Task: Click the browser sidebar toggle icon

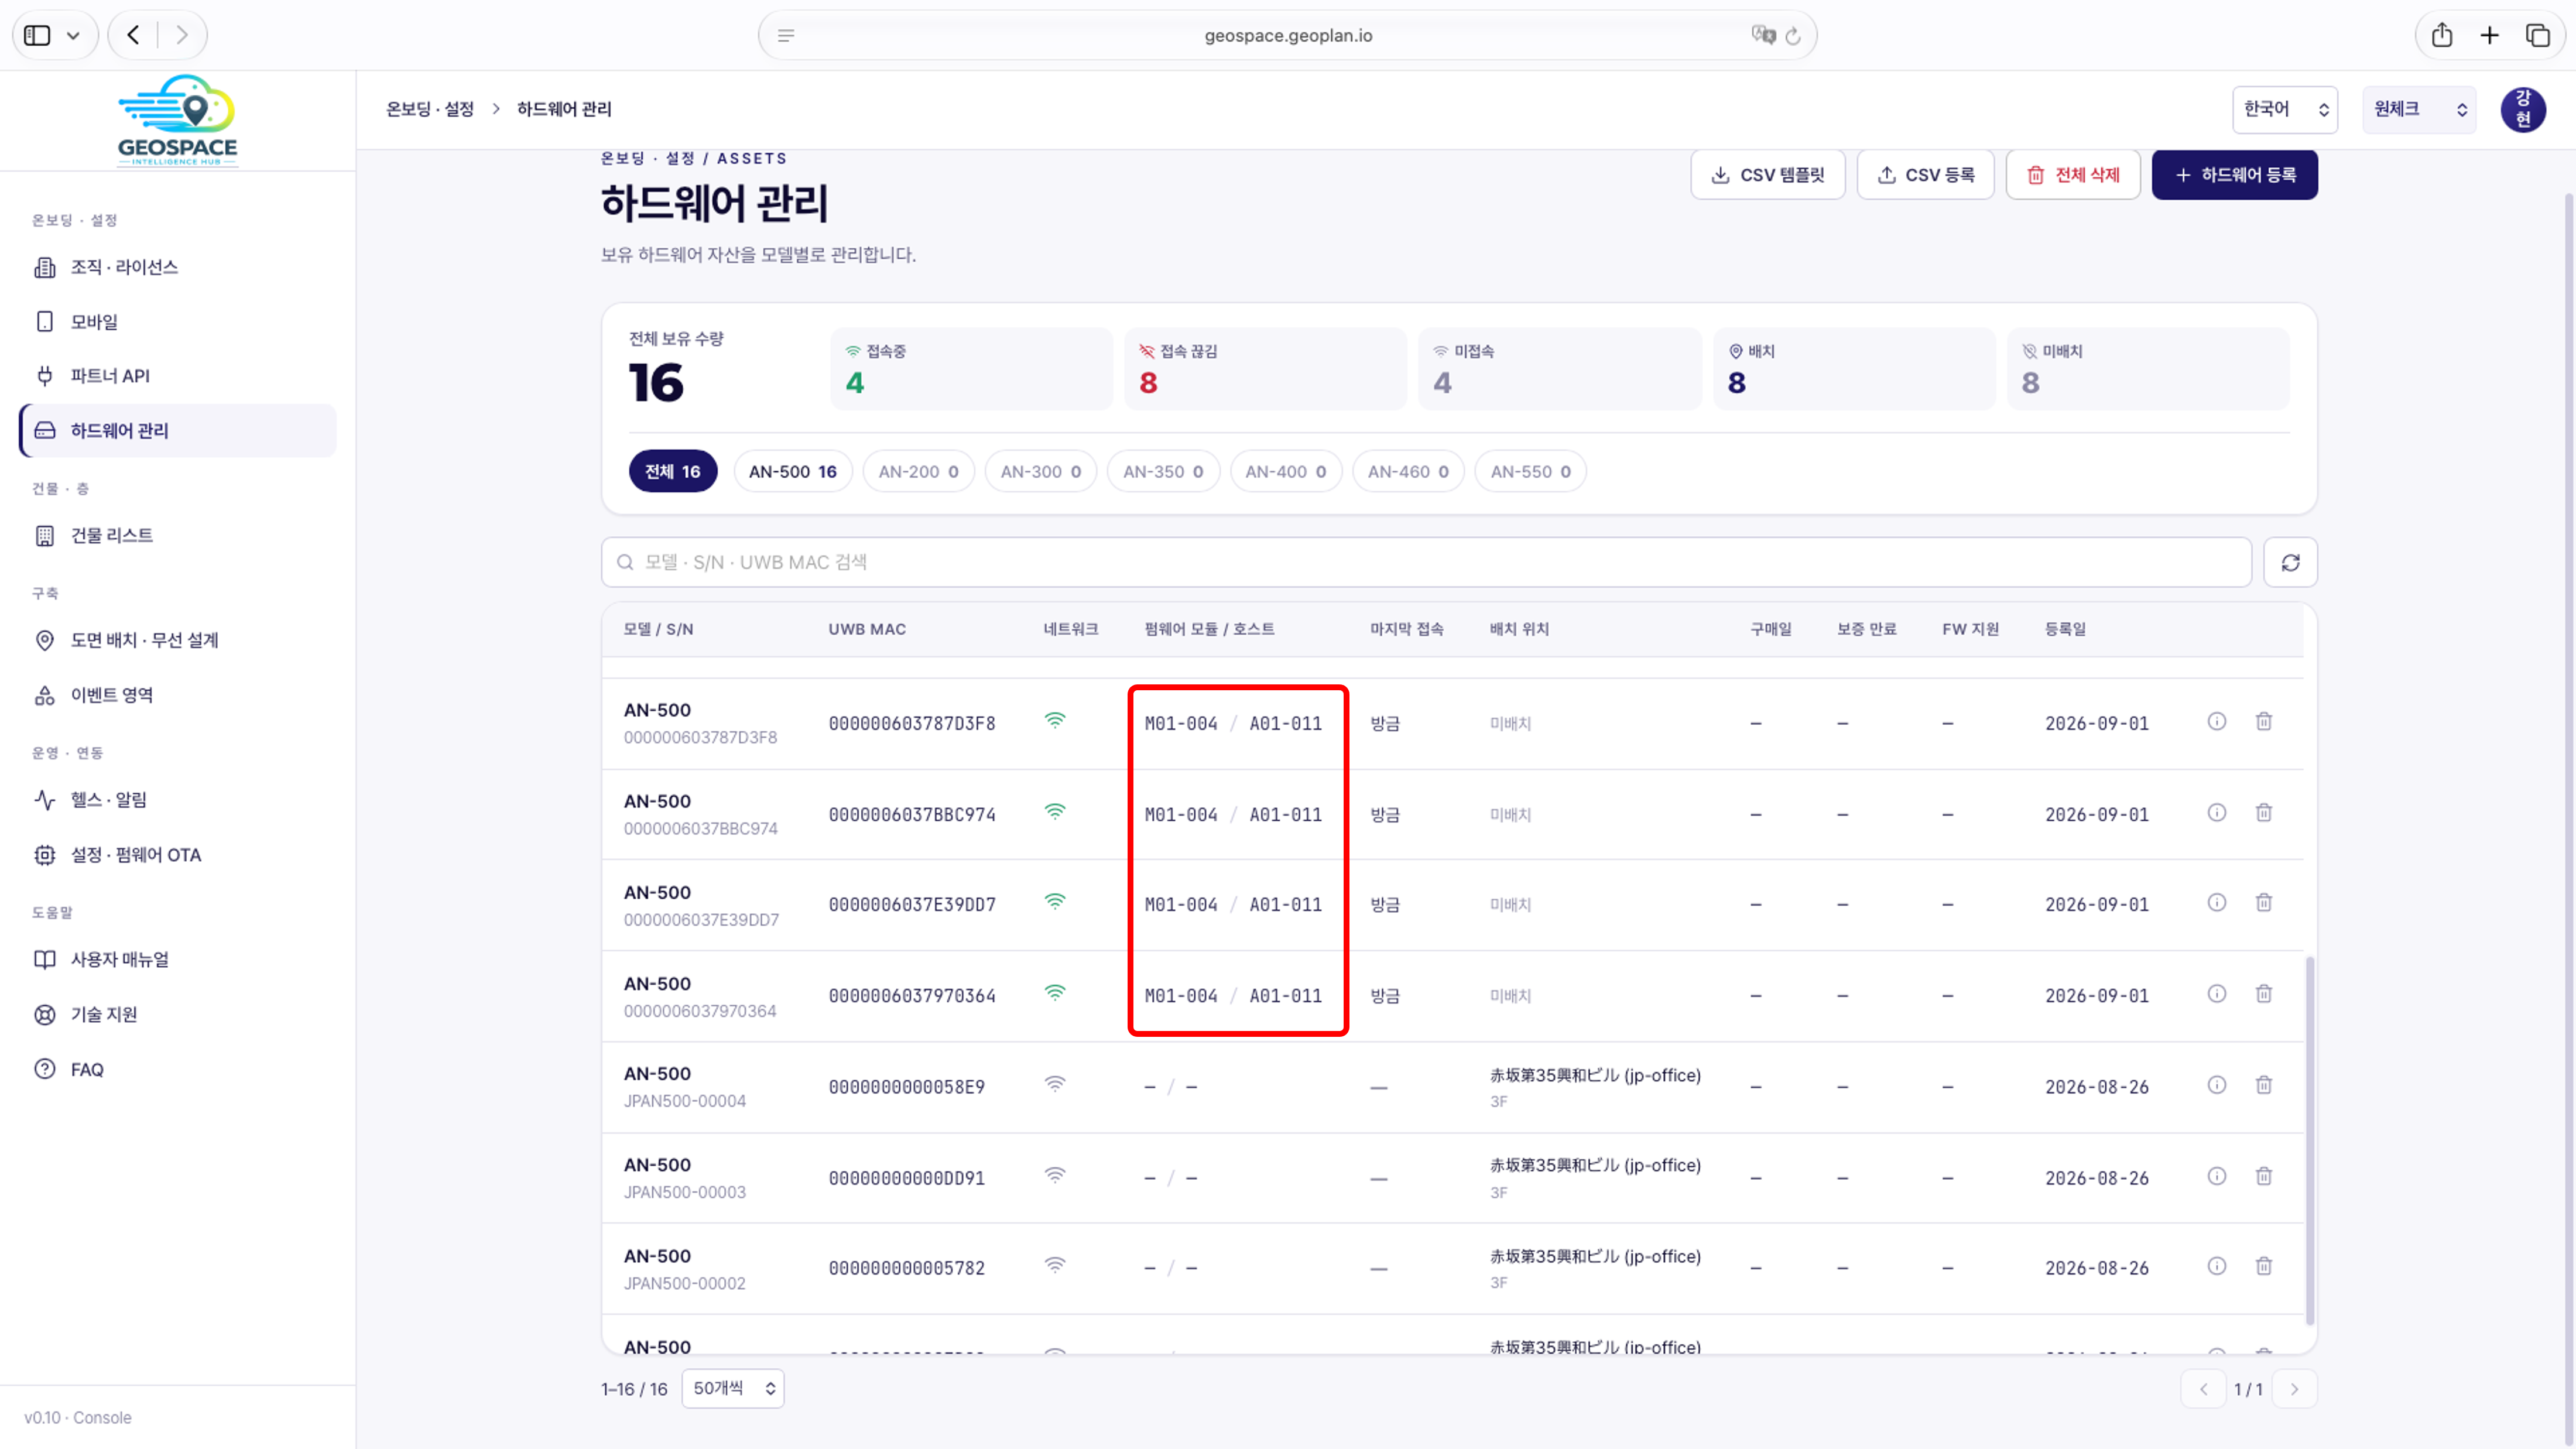Action: (37, 36)
